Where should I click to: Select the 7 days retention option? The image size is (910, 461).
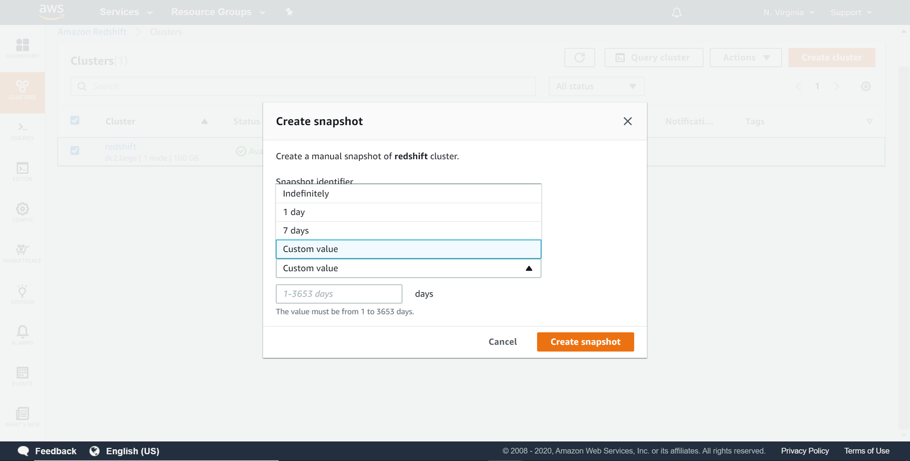click(x=408, y=230)
